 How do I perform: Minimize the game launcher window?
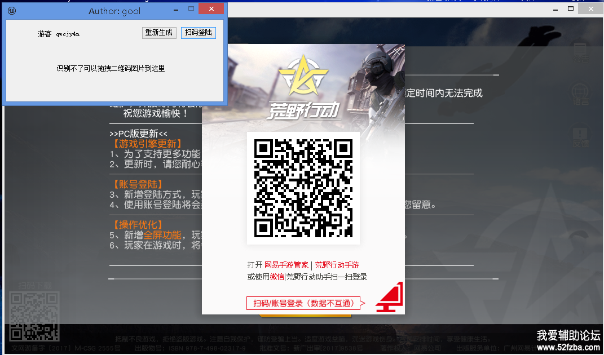pos(555,9)
